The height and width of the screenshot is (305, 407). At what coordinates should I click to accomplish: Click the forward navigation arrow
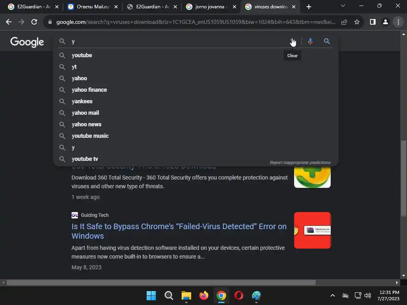tap(21, 22)
